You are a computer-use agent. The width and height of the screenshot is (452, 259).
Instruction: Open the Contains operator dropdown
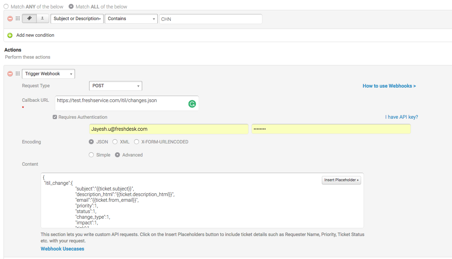[131, 19]
